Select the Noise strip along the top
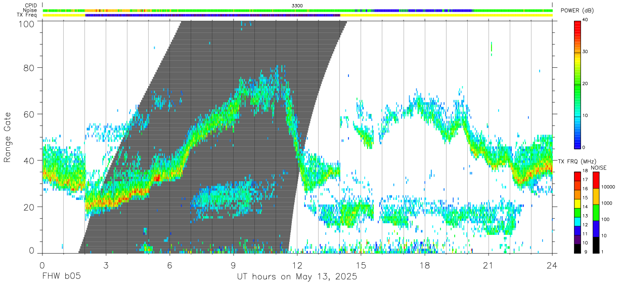This screenshot has height=287, width=621. click(297, 10)
